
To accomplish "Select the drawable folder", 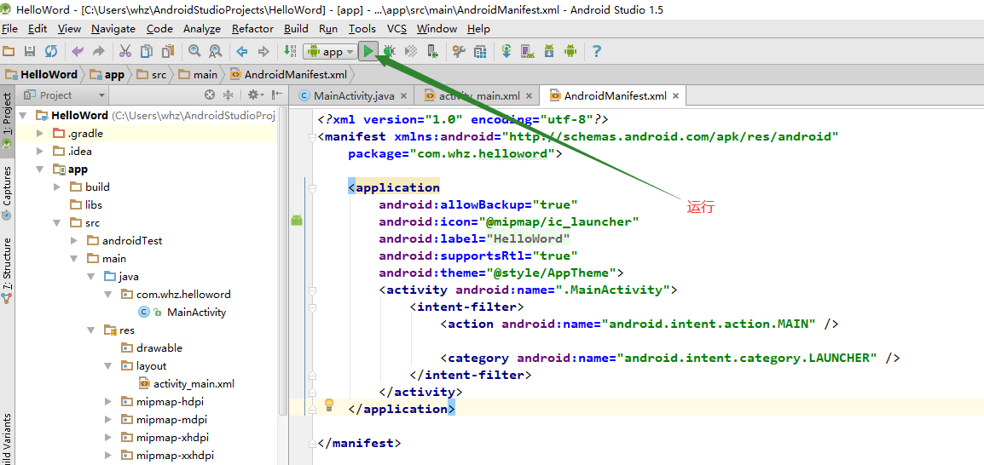I will [x=159, y=347].
